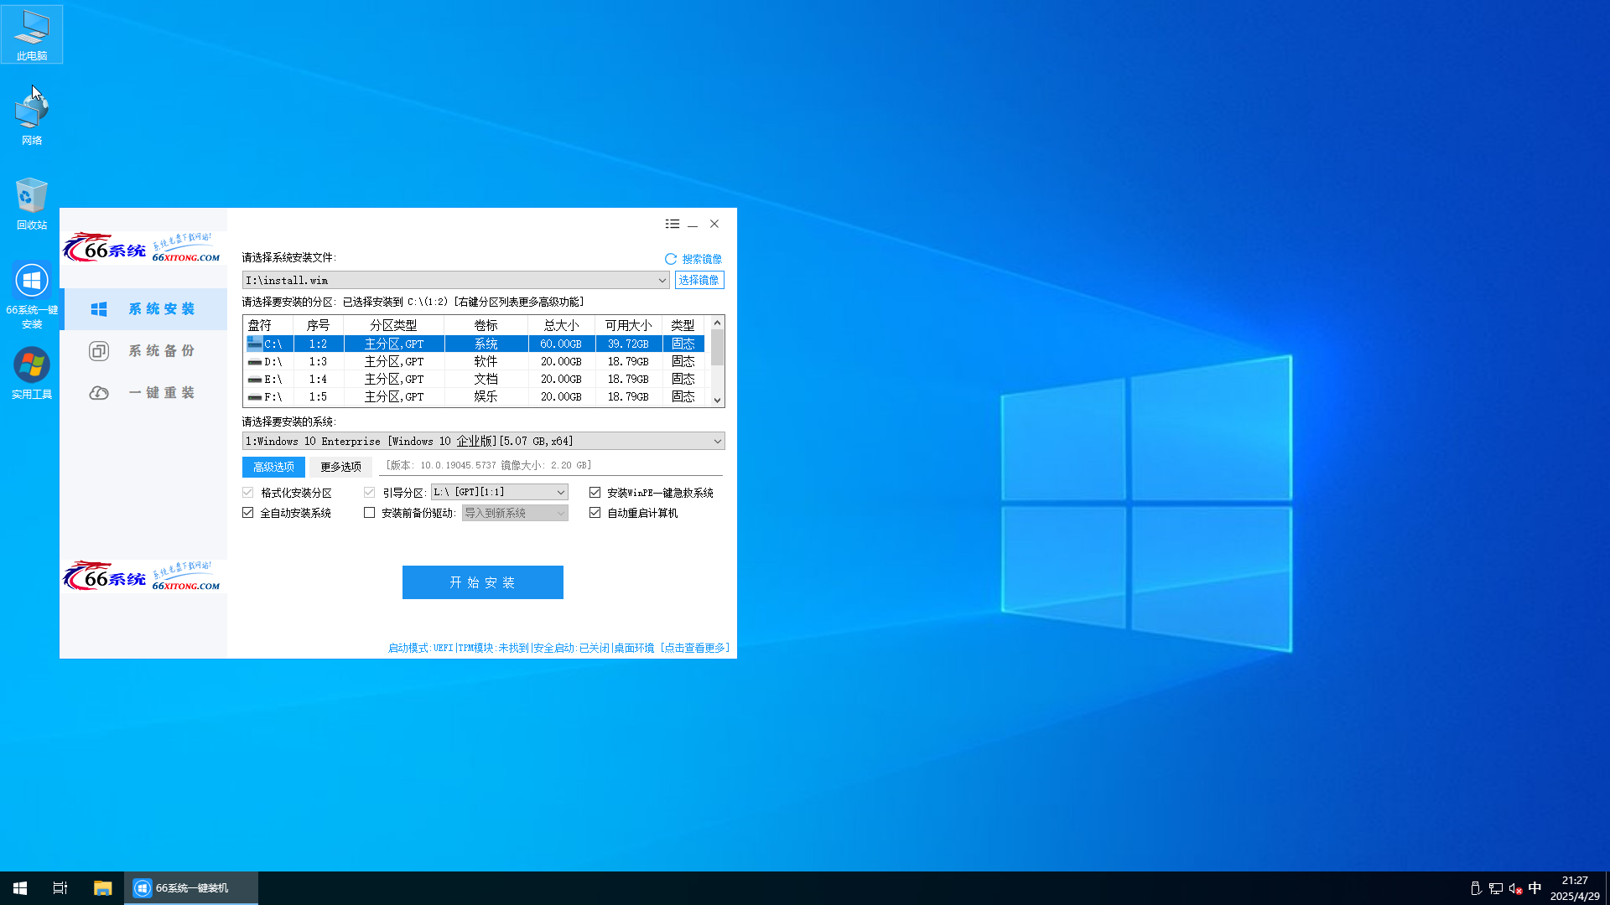Click the 盘符 column header
Image resolution: width=1610 pixels, height=905 pixels.
point(268,325)
